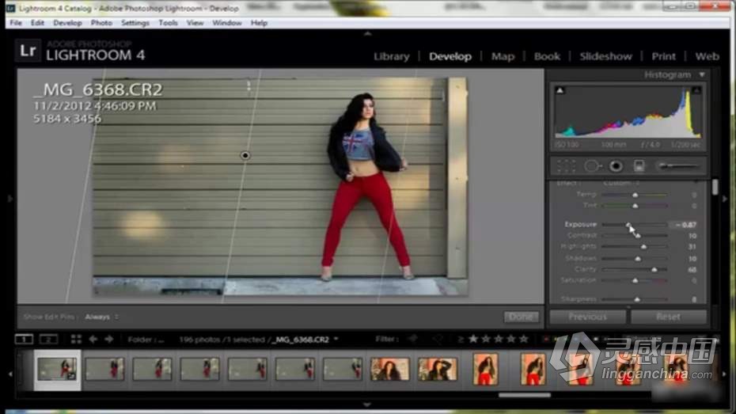Open the Photo menu
The width and height of the screenshot is (736, 414).
(x=101, y=22)
